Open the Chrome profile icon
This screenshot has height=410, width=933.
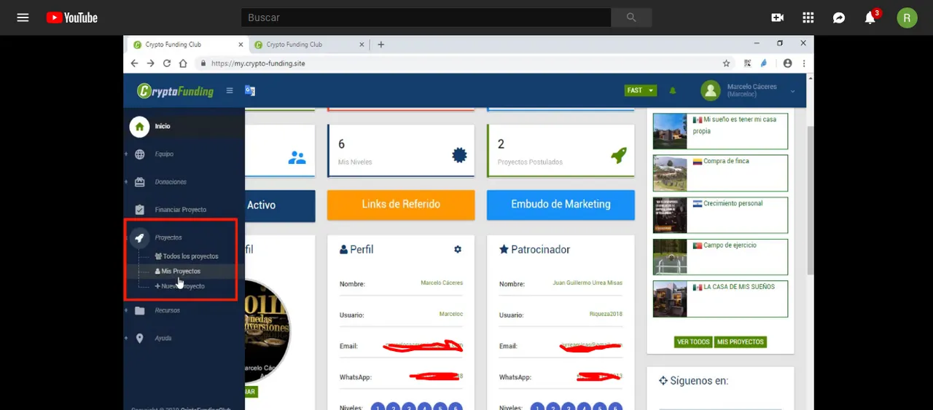tap(787, 63)
